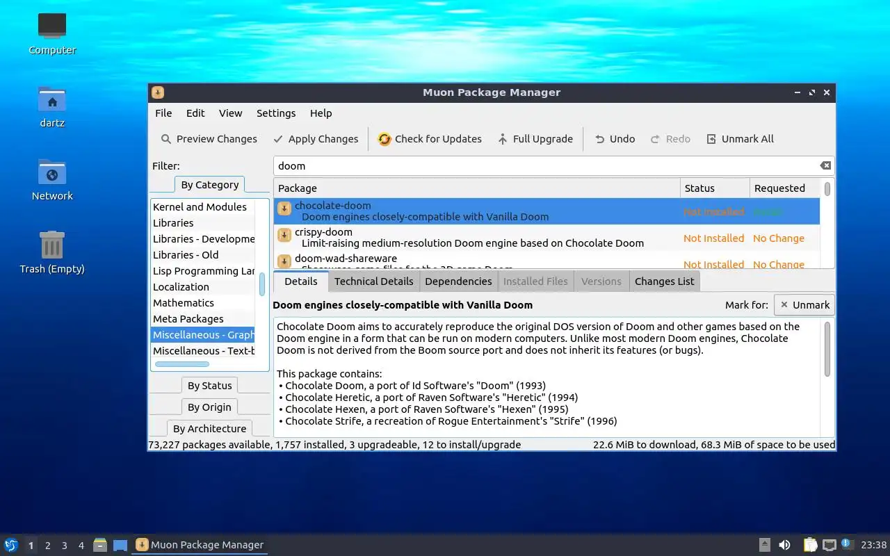Click the grayed-out Redo button
This screenshot has height=556, width=890.
tap(670, 139)
